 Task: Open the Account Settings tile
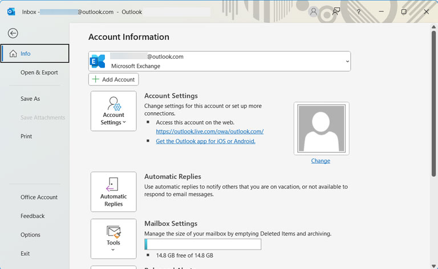click(113, 111)
